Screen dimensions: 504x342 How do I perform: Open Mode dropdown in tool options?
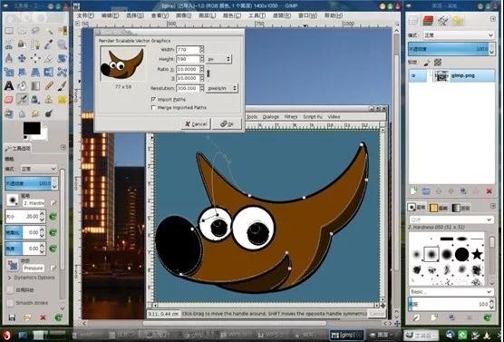[x=38, y=169]
